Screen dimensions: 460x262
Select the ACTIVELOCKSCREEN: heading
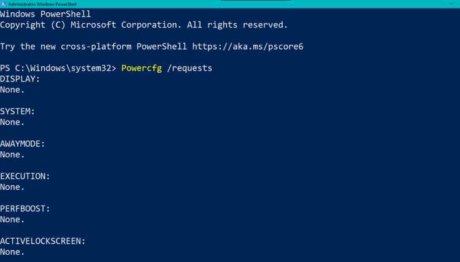(x=42, y=241)
